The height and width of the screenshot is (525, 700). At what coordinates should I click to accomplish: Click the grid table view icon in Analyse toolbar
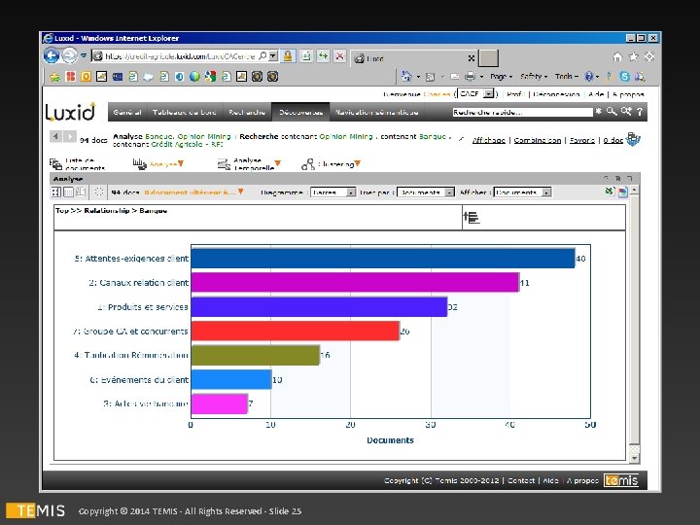click(68, 192)
